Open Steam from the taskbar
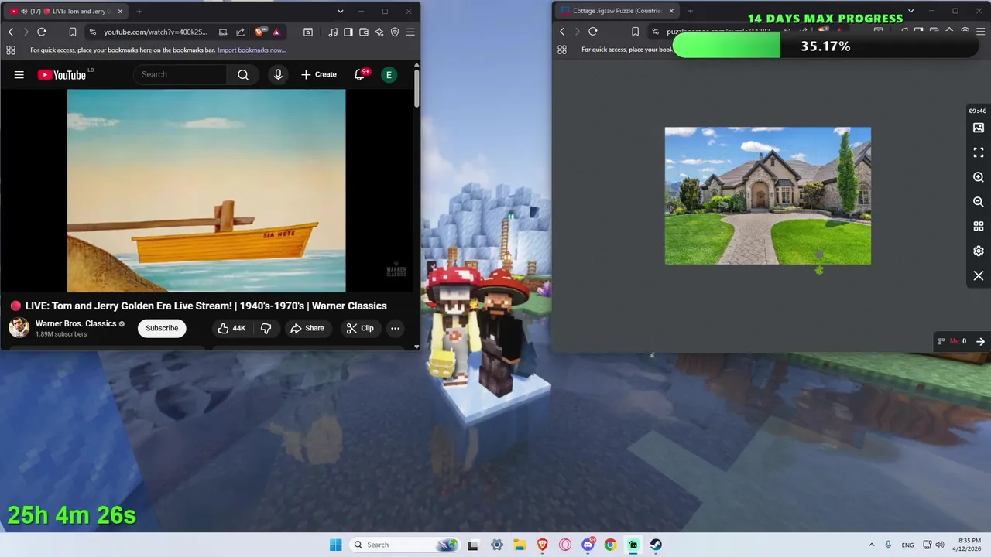 click(x=656, y=545)
